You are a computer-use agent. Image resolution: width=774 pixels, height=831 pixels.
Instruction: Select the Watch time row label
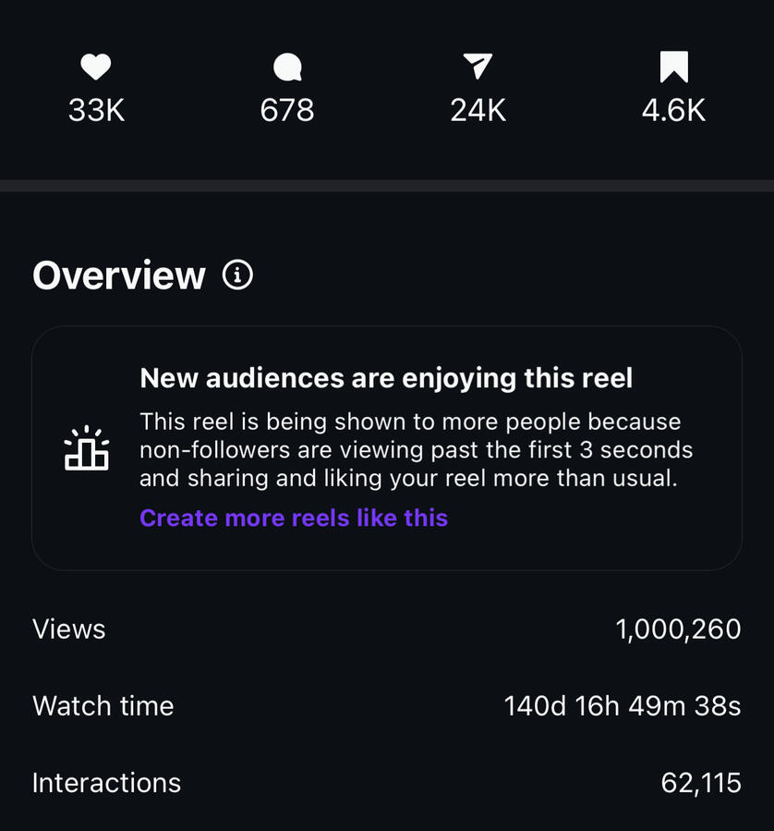pyautogui.click(x=103, y=706)
